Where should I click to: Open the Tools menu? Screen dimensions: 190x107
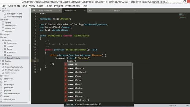point(49,6)
